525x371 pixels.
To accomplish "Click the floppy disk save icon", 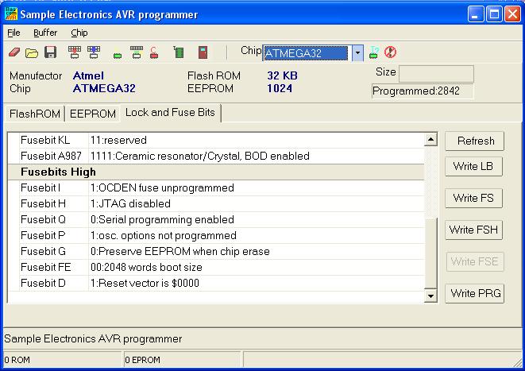I will [50, 53].
